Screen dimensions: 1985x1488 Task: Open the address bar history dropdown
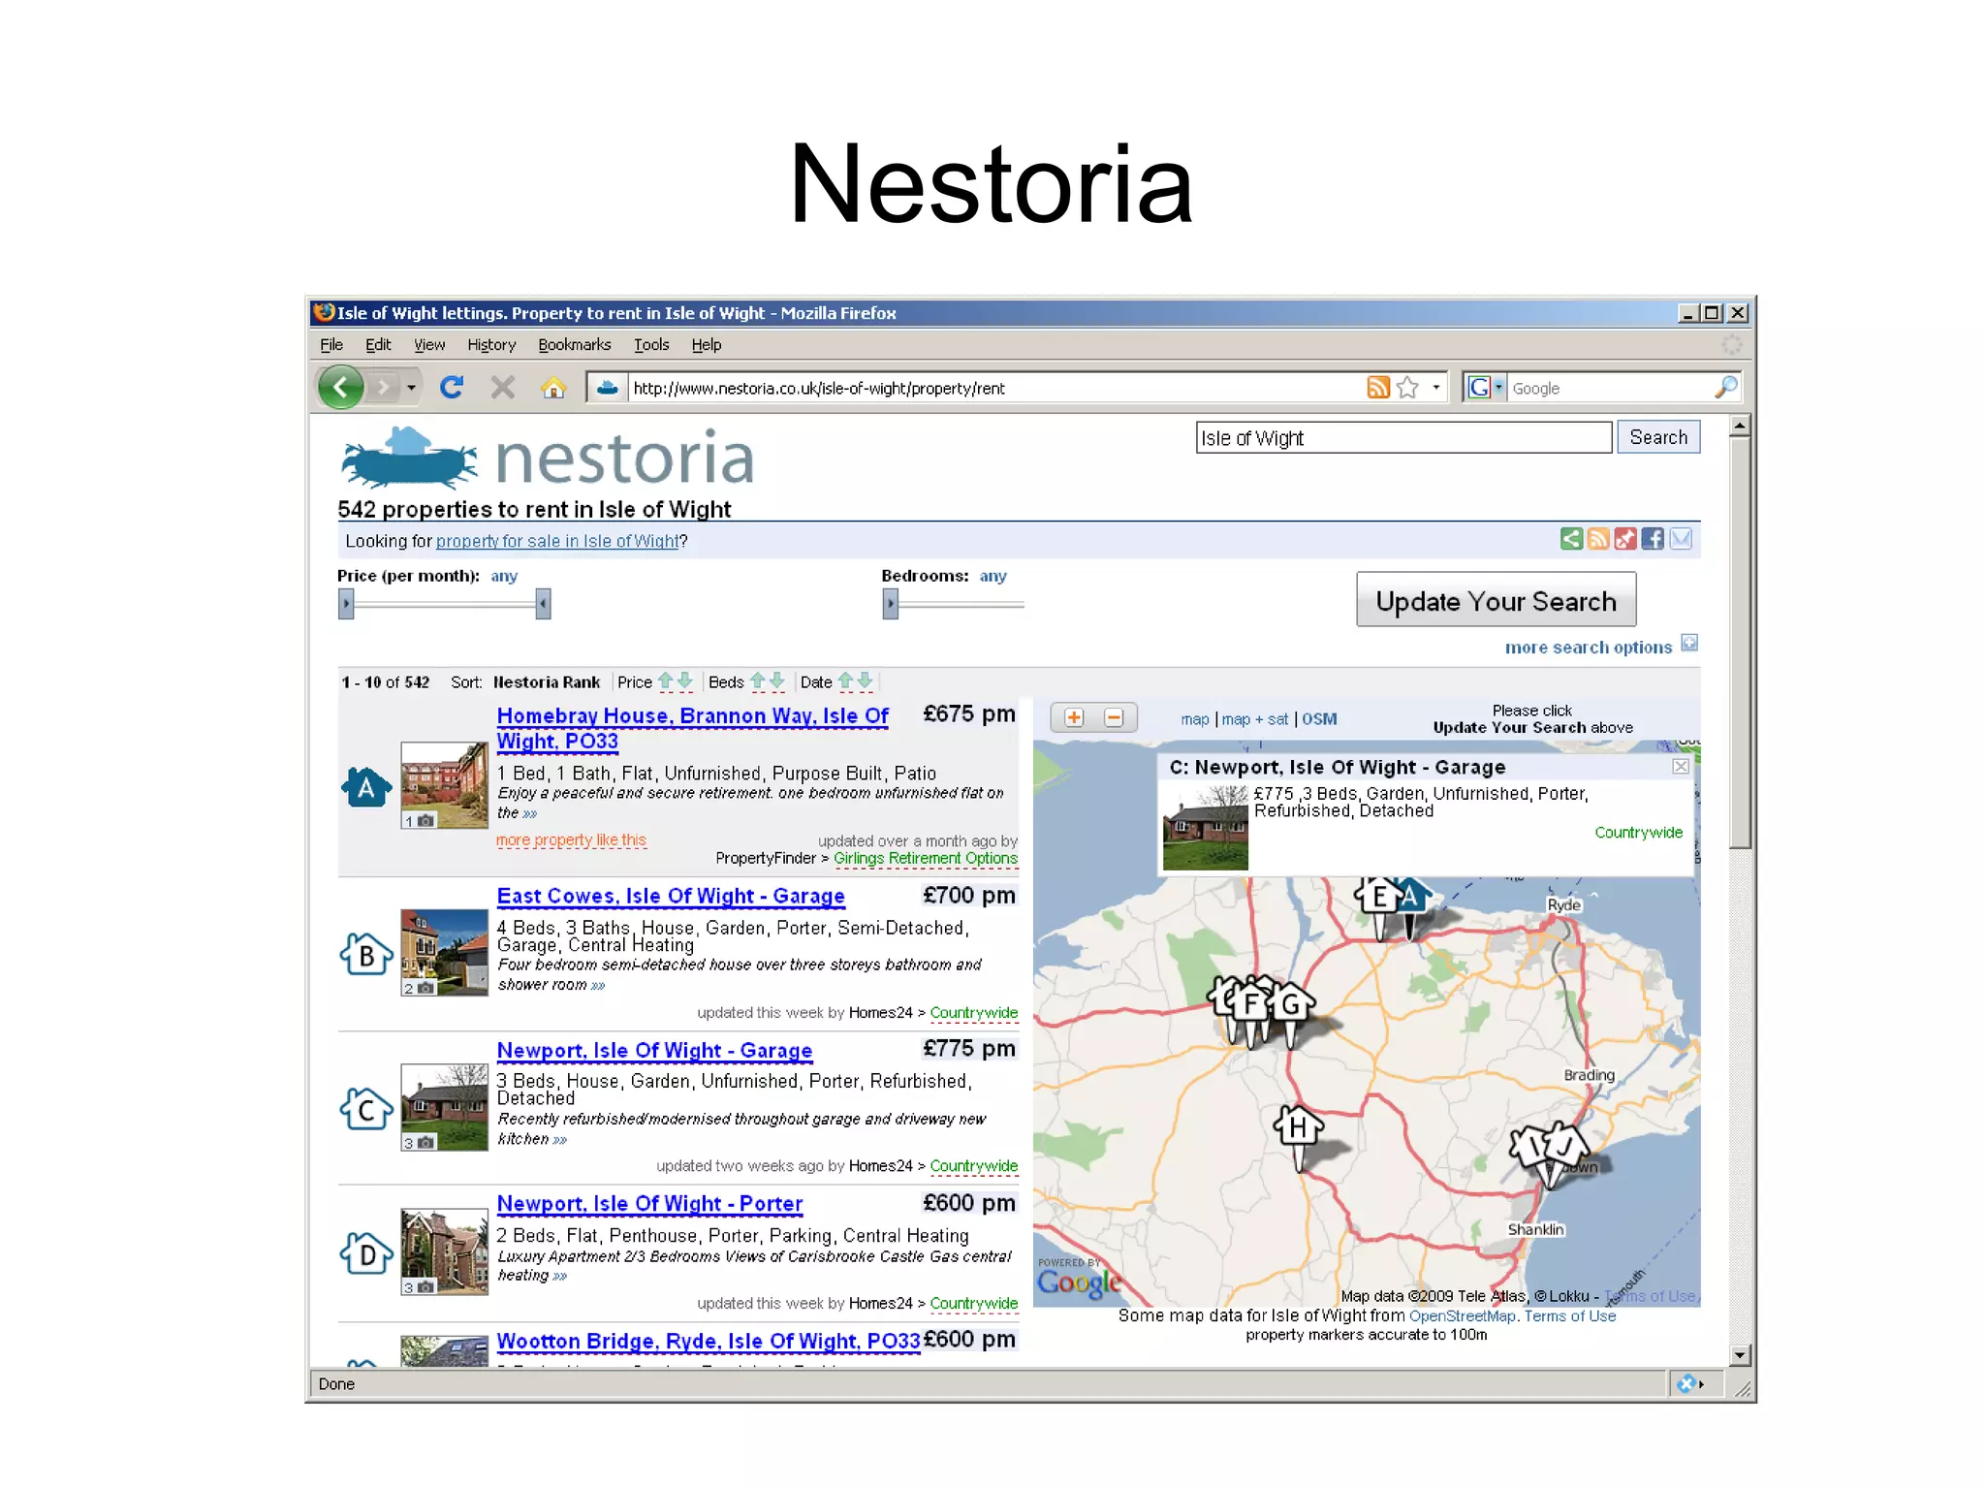(1436, 388)
